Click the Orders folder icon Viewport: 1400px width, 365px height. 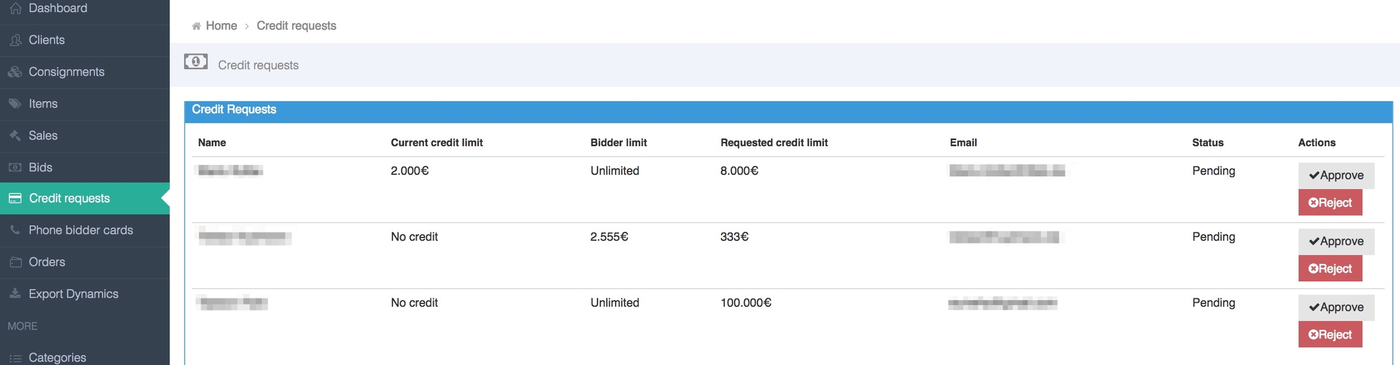pyautogui.click(x=15, y=262)
